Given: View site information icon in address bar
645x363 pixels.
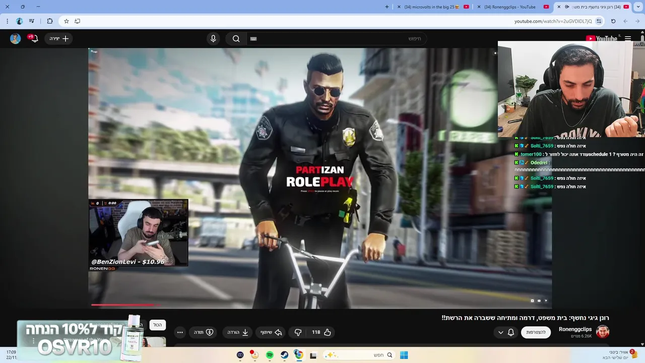Looking at the screenshot, I should point(599,21).
